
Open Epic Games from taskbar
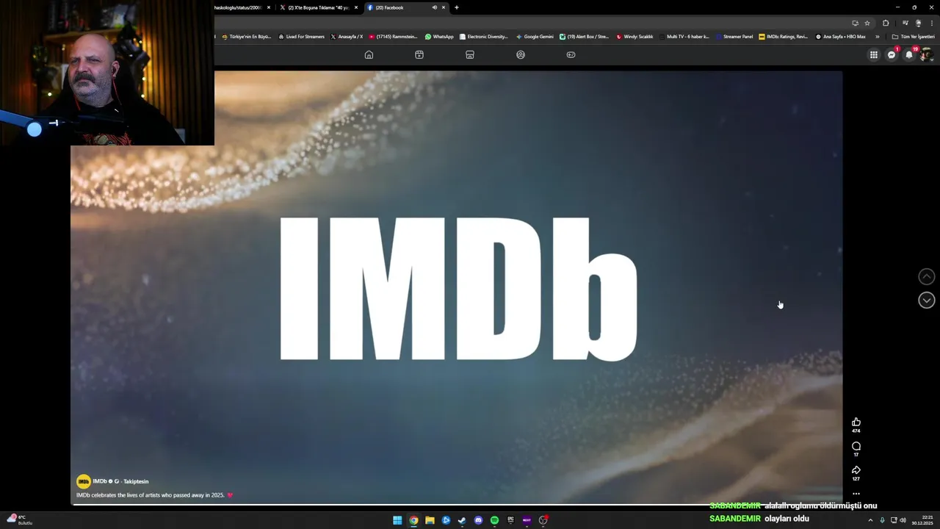pos(510,520)
